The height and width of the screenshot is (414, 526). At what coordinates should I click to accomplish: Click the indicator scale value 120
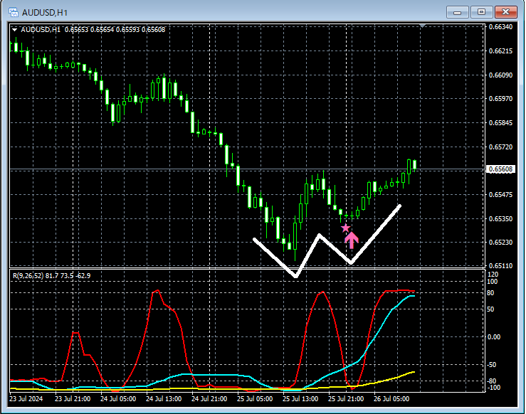493,274
